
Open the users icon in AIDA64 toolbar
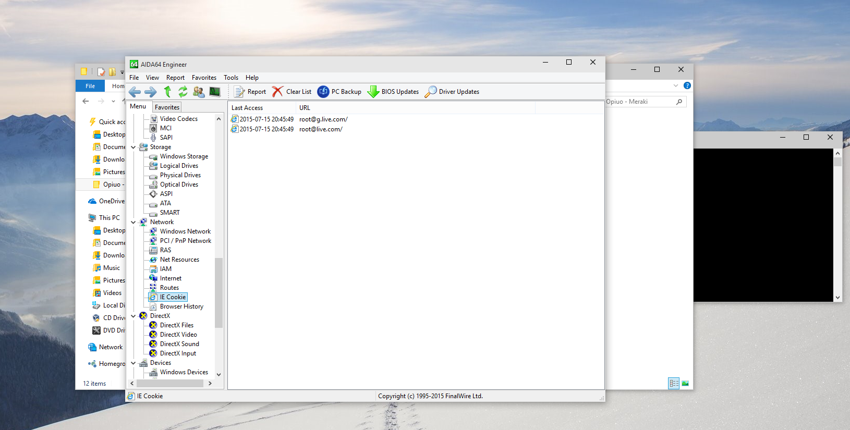point(199,92)
